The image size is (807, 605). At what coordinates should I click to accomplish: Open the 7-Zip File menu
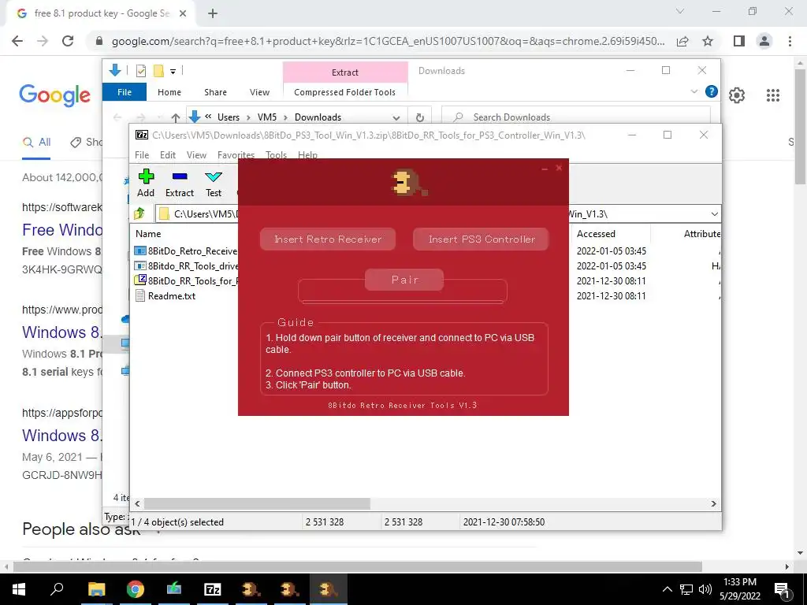(x=142, y=155)
